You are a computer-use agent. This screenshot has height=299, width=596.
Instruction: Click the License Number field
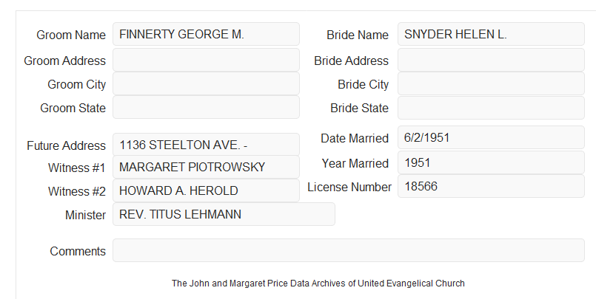point(491,186)
